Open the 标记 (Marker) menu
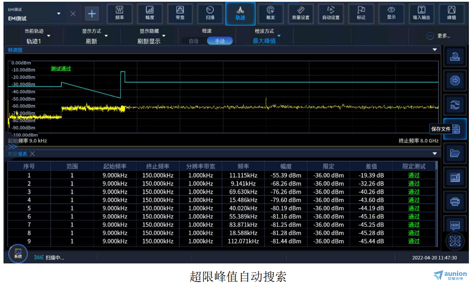Screen dimensions: 471x284 (361, 14)
